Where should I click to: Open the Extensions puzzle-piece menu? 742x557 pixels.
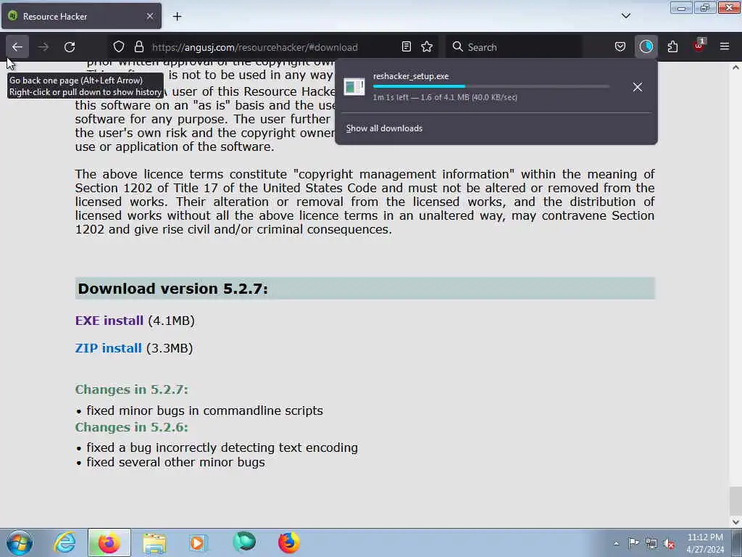672,47
